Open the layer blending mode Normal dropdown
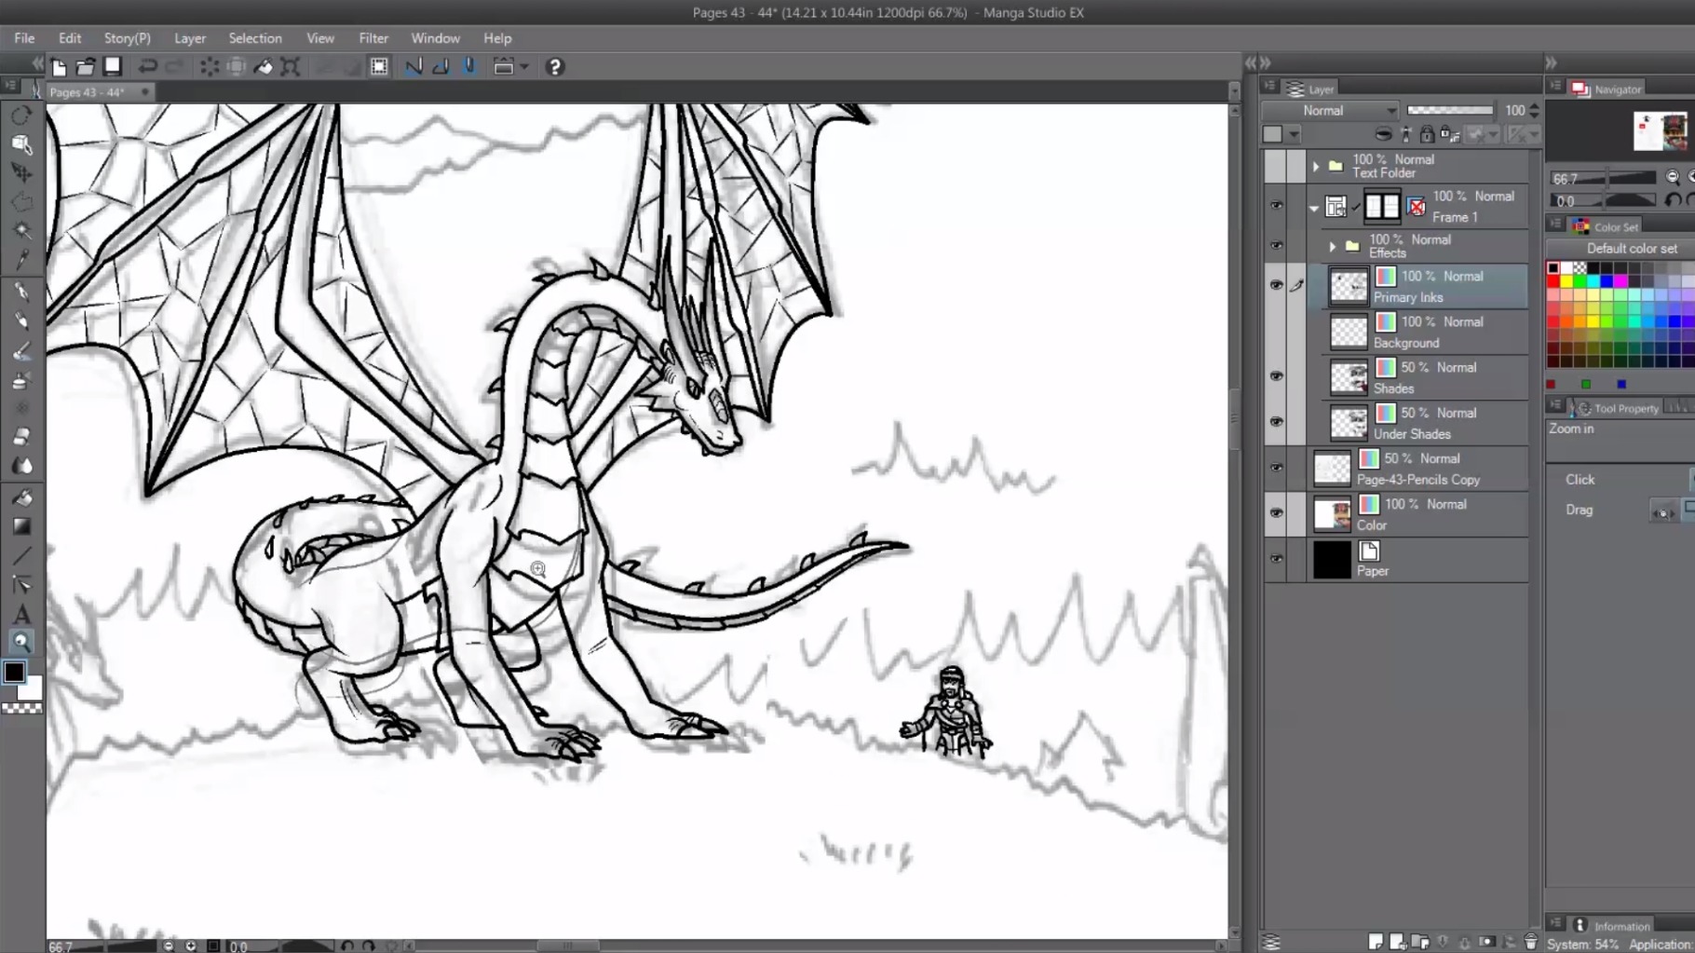 1331,111
